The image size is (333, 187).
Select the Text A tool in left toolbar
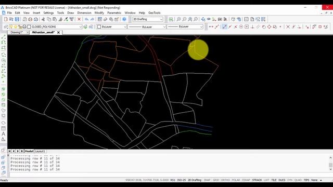[4, 134]
